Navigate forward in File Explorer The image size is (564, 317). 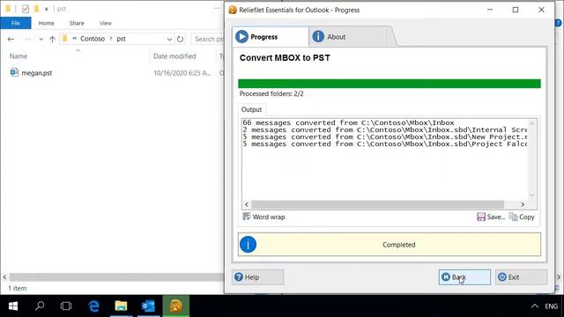27,39
